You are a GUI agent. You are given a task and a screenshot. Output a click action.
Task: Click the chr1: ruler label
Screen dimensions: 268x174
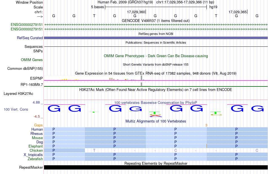[x=39, y=12]
